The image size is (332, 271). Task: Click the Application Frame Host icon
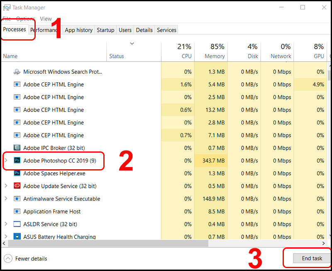(x=17, y=211)
